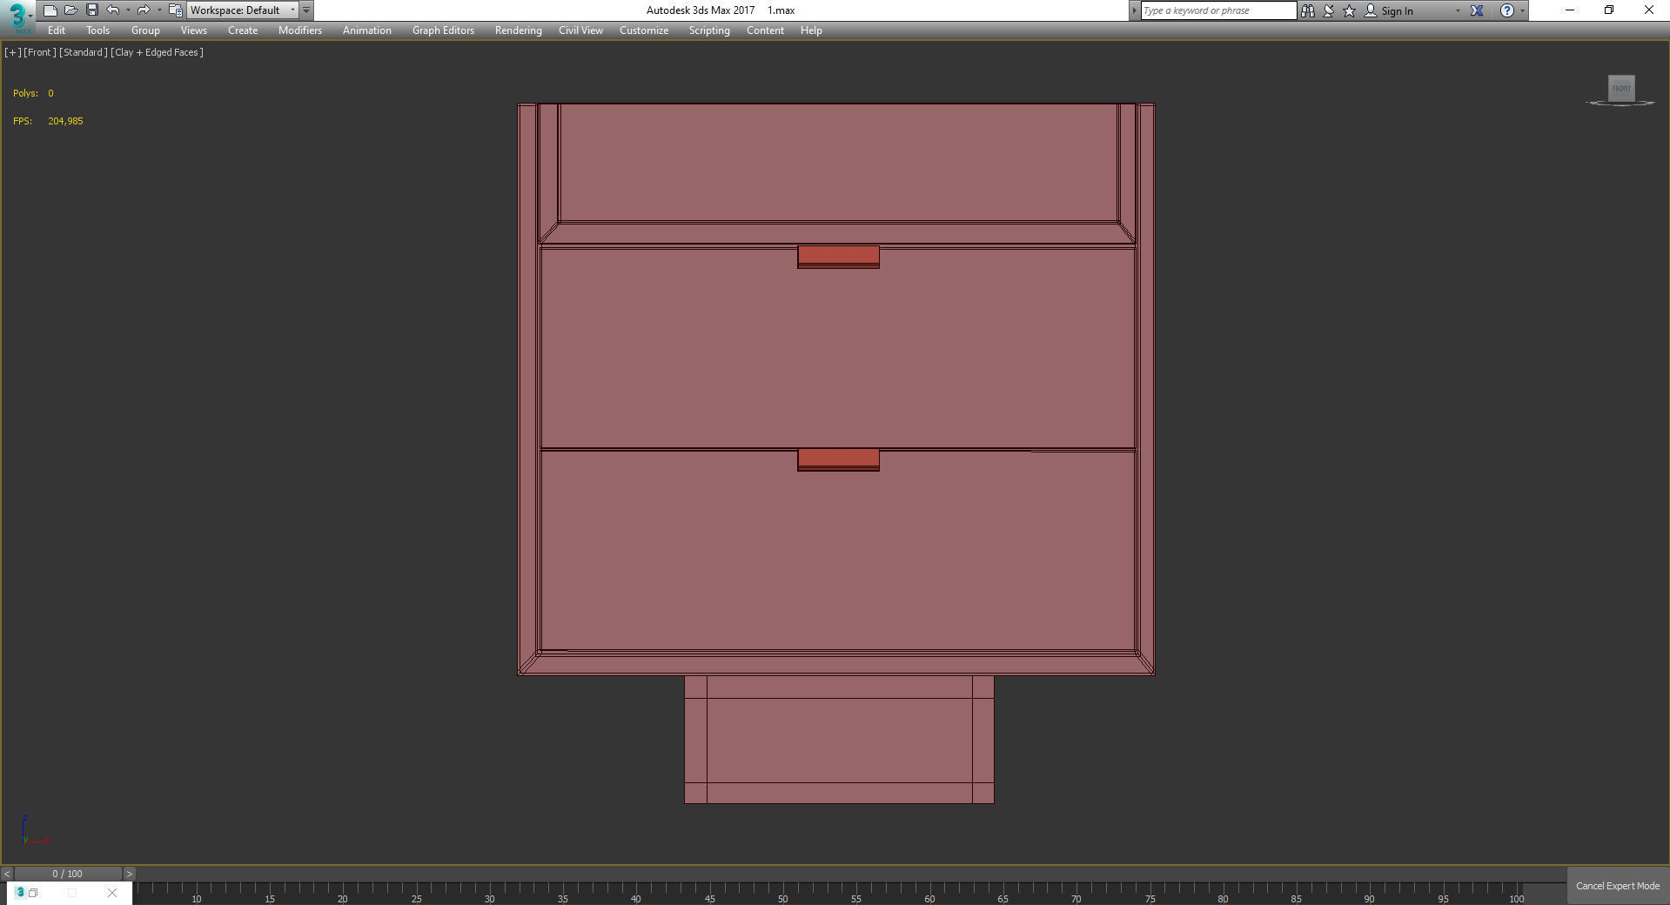The image size is (1670, 905).
Task: Open the Rendering menu
Action: coord(518,30)
